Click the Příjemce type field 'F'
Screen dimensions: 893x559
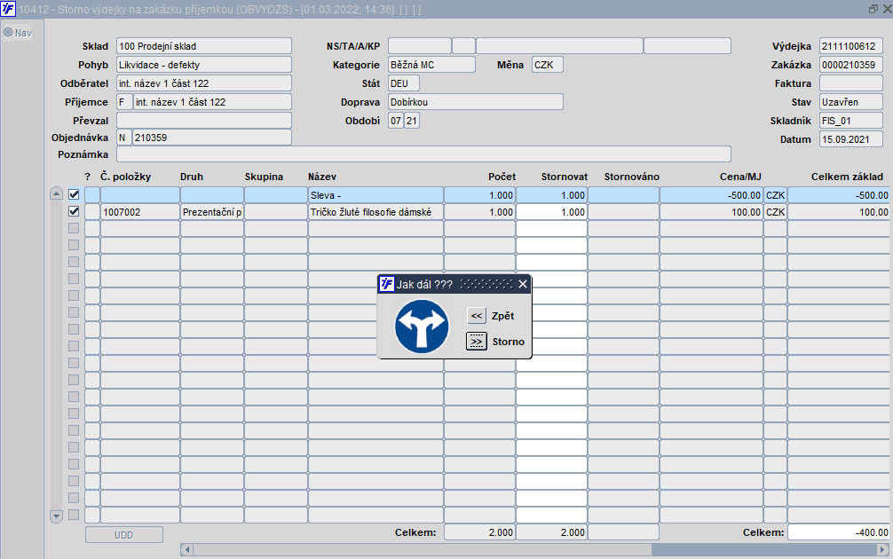[x=124, y=102]
